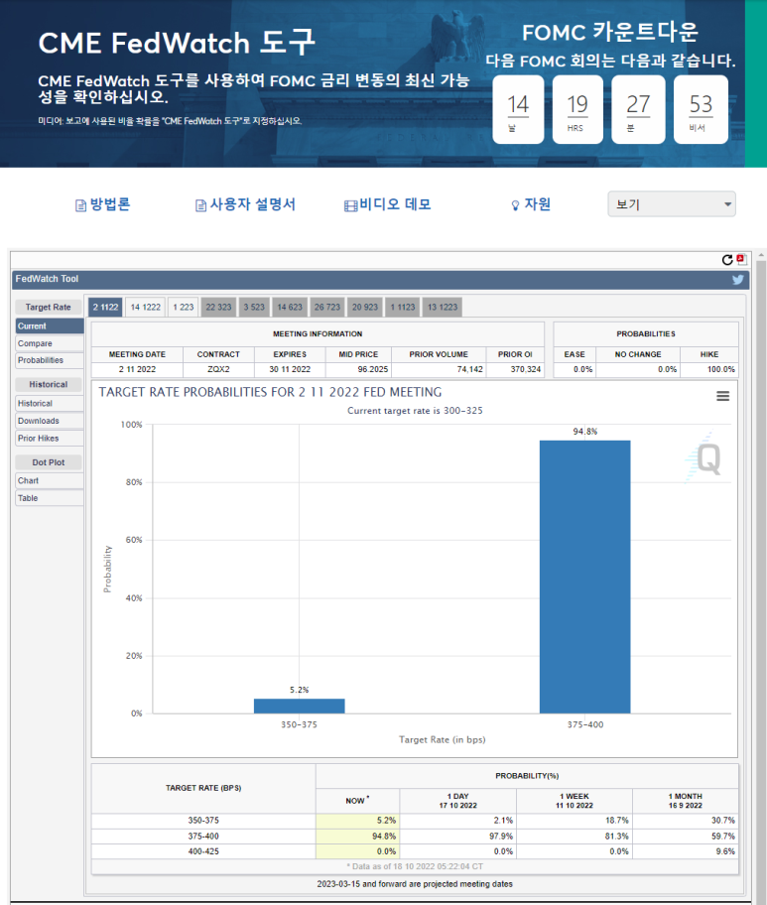
Task: Select the 13 1223 meeting tab
Action: (x=443, y=307)
